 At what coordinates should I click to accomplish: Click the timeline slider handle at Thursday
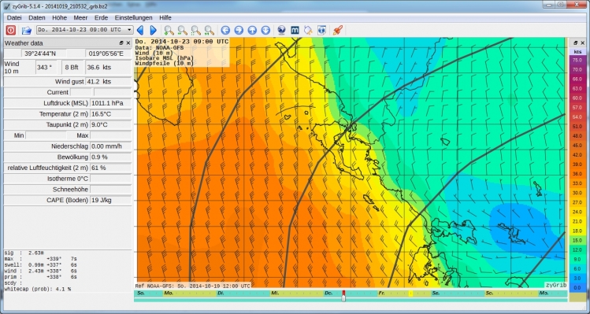(343, 296)
